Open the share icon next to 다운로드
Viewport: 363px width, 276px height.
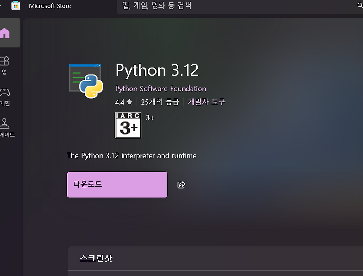pyautogui.click(x=181, y=185)
